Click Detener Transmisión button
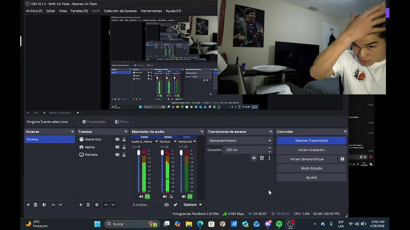 click(311, 141)
